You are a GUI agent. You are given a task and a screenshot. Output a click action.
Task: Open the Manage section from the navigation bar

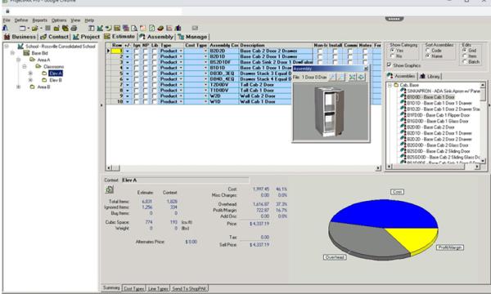point(192,37)
